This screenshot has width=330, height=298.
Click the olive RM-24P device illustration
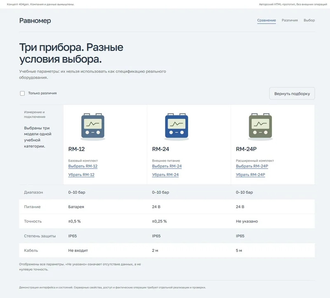click(260, 127)
